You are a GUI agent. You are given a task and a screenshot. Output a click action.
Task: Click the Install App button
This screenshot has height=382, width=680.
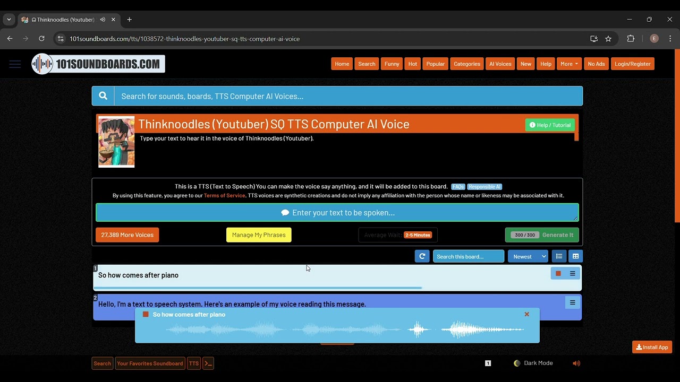652,347
